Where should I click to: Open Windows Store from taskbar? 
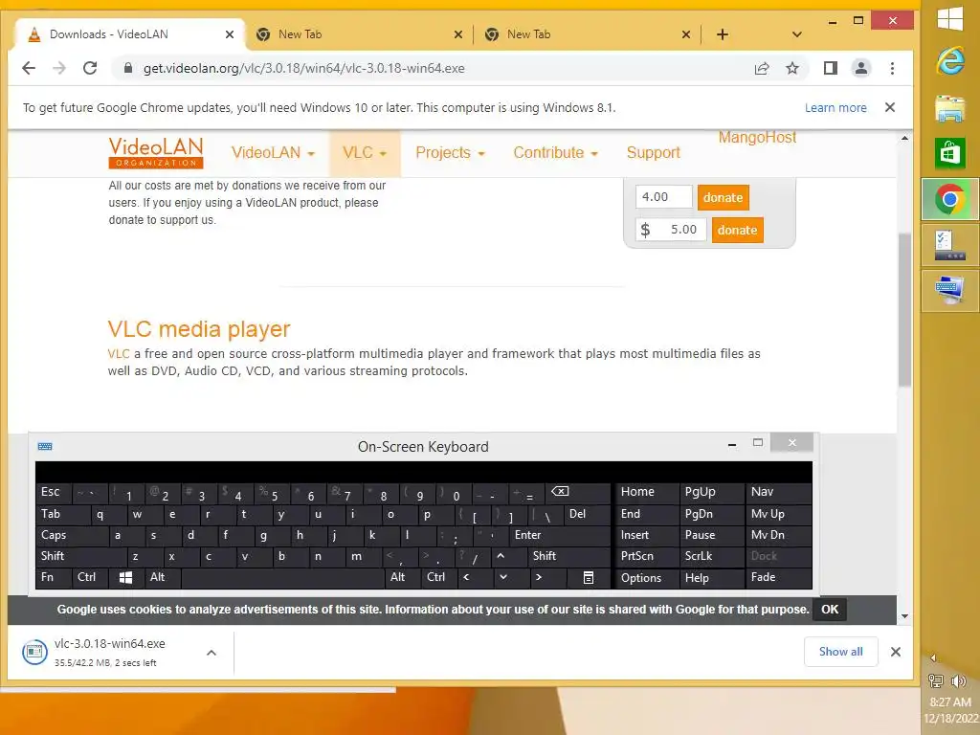point(950,153)
